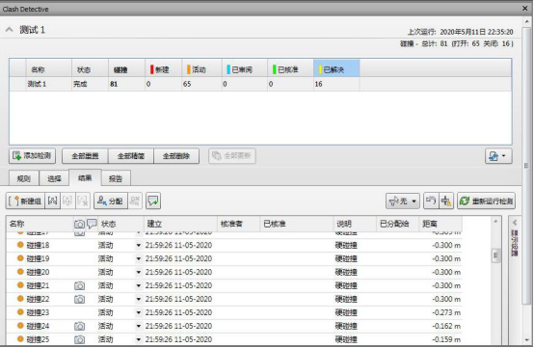Select the 测试 1 row in the tests table
The height and width of the screenshot is (348, 534).
(x=260, y=84)
